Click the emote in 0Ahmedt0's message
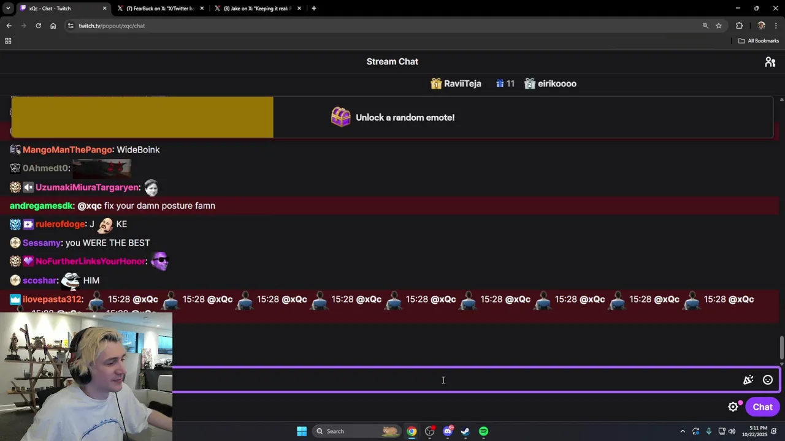Image resolution: width=785 pixels, height=441 pixels. point(102,168)
